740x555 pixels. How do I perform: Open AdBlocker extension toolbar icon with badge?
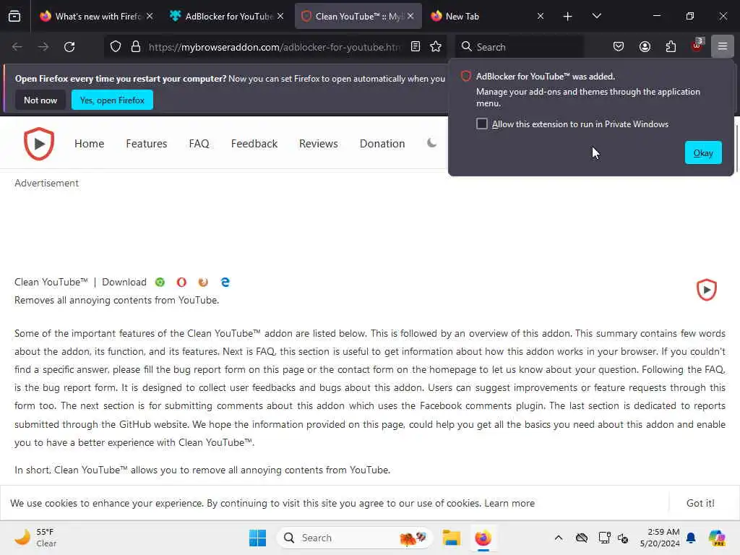[697, 46]
